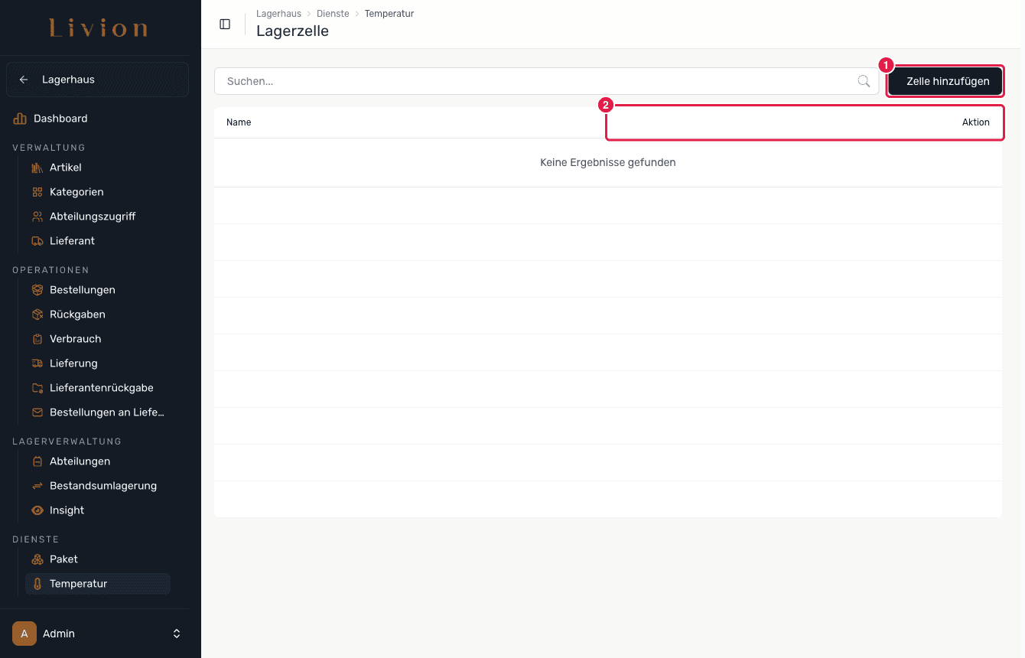Click the Insight eye icon
Viewport: 1025px width, 658px height.
(x=37, y=510)
